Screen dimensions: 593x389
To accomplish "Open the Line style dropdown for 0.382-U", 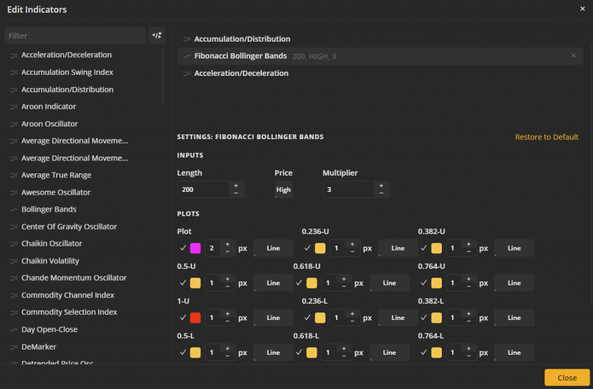I will click(x=514, y=248).
